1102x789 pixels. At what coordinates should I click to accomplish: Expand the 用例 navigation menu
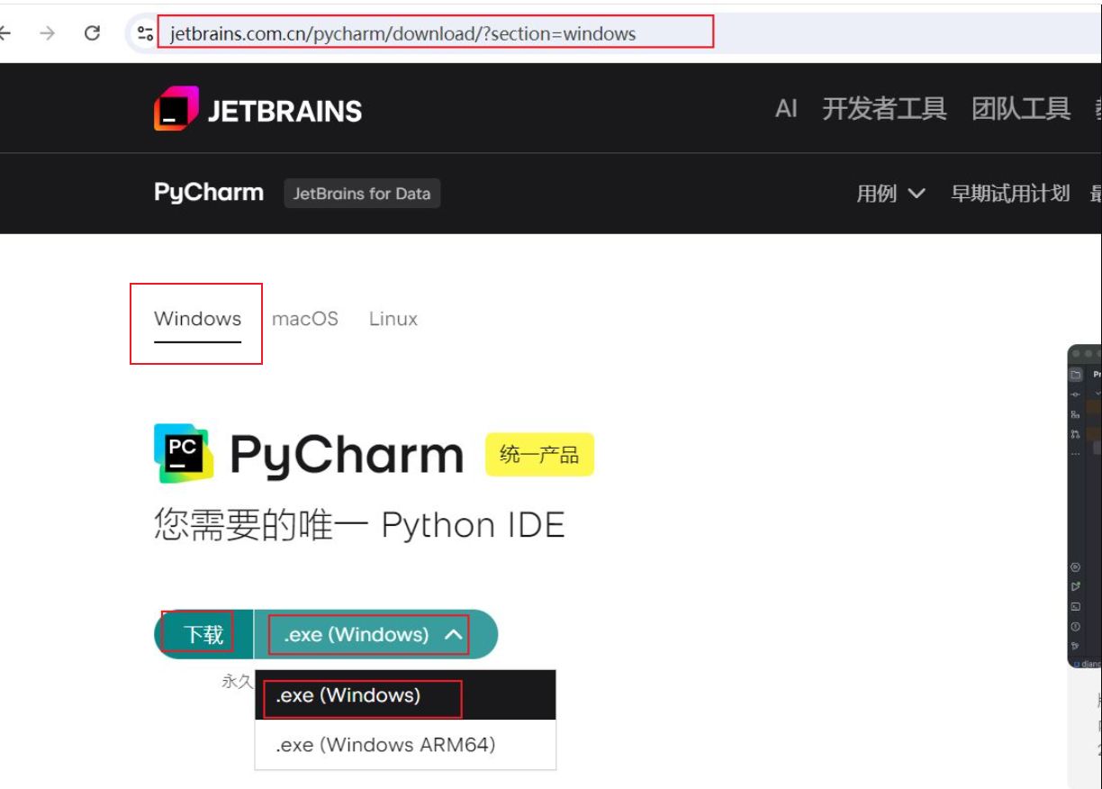[890, 194]
